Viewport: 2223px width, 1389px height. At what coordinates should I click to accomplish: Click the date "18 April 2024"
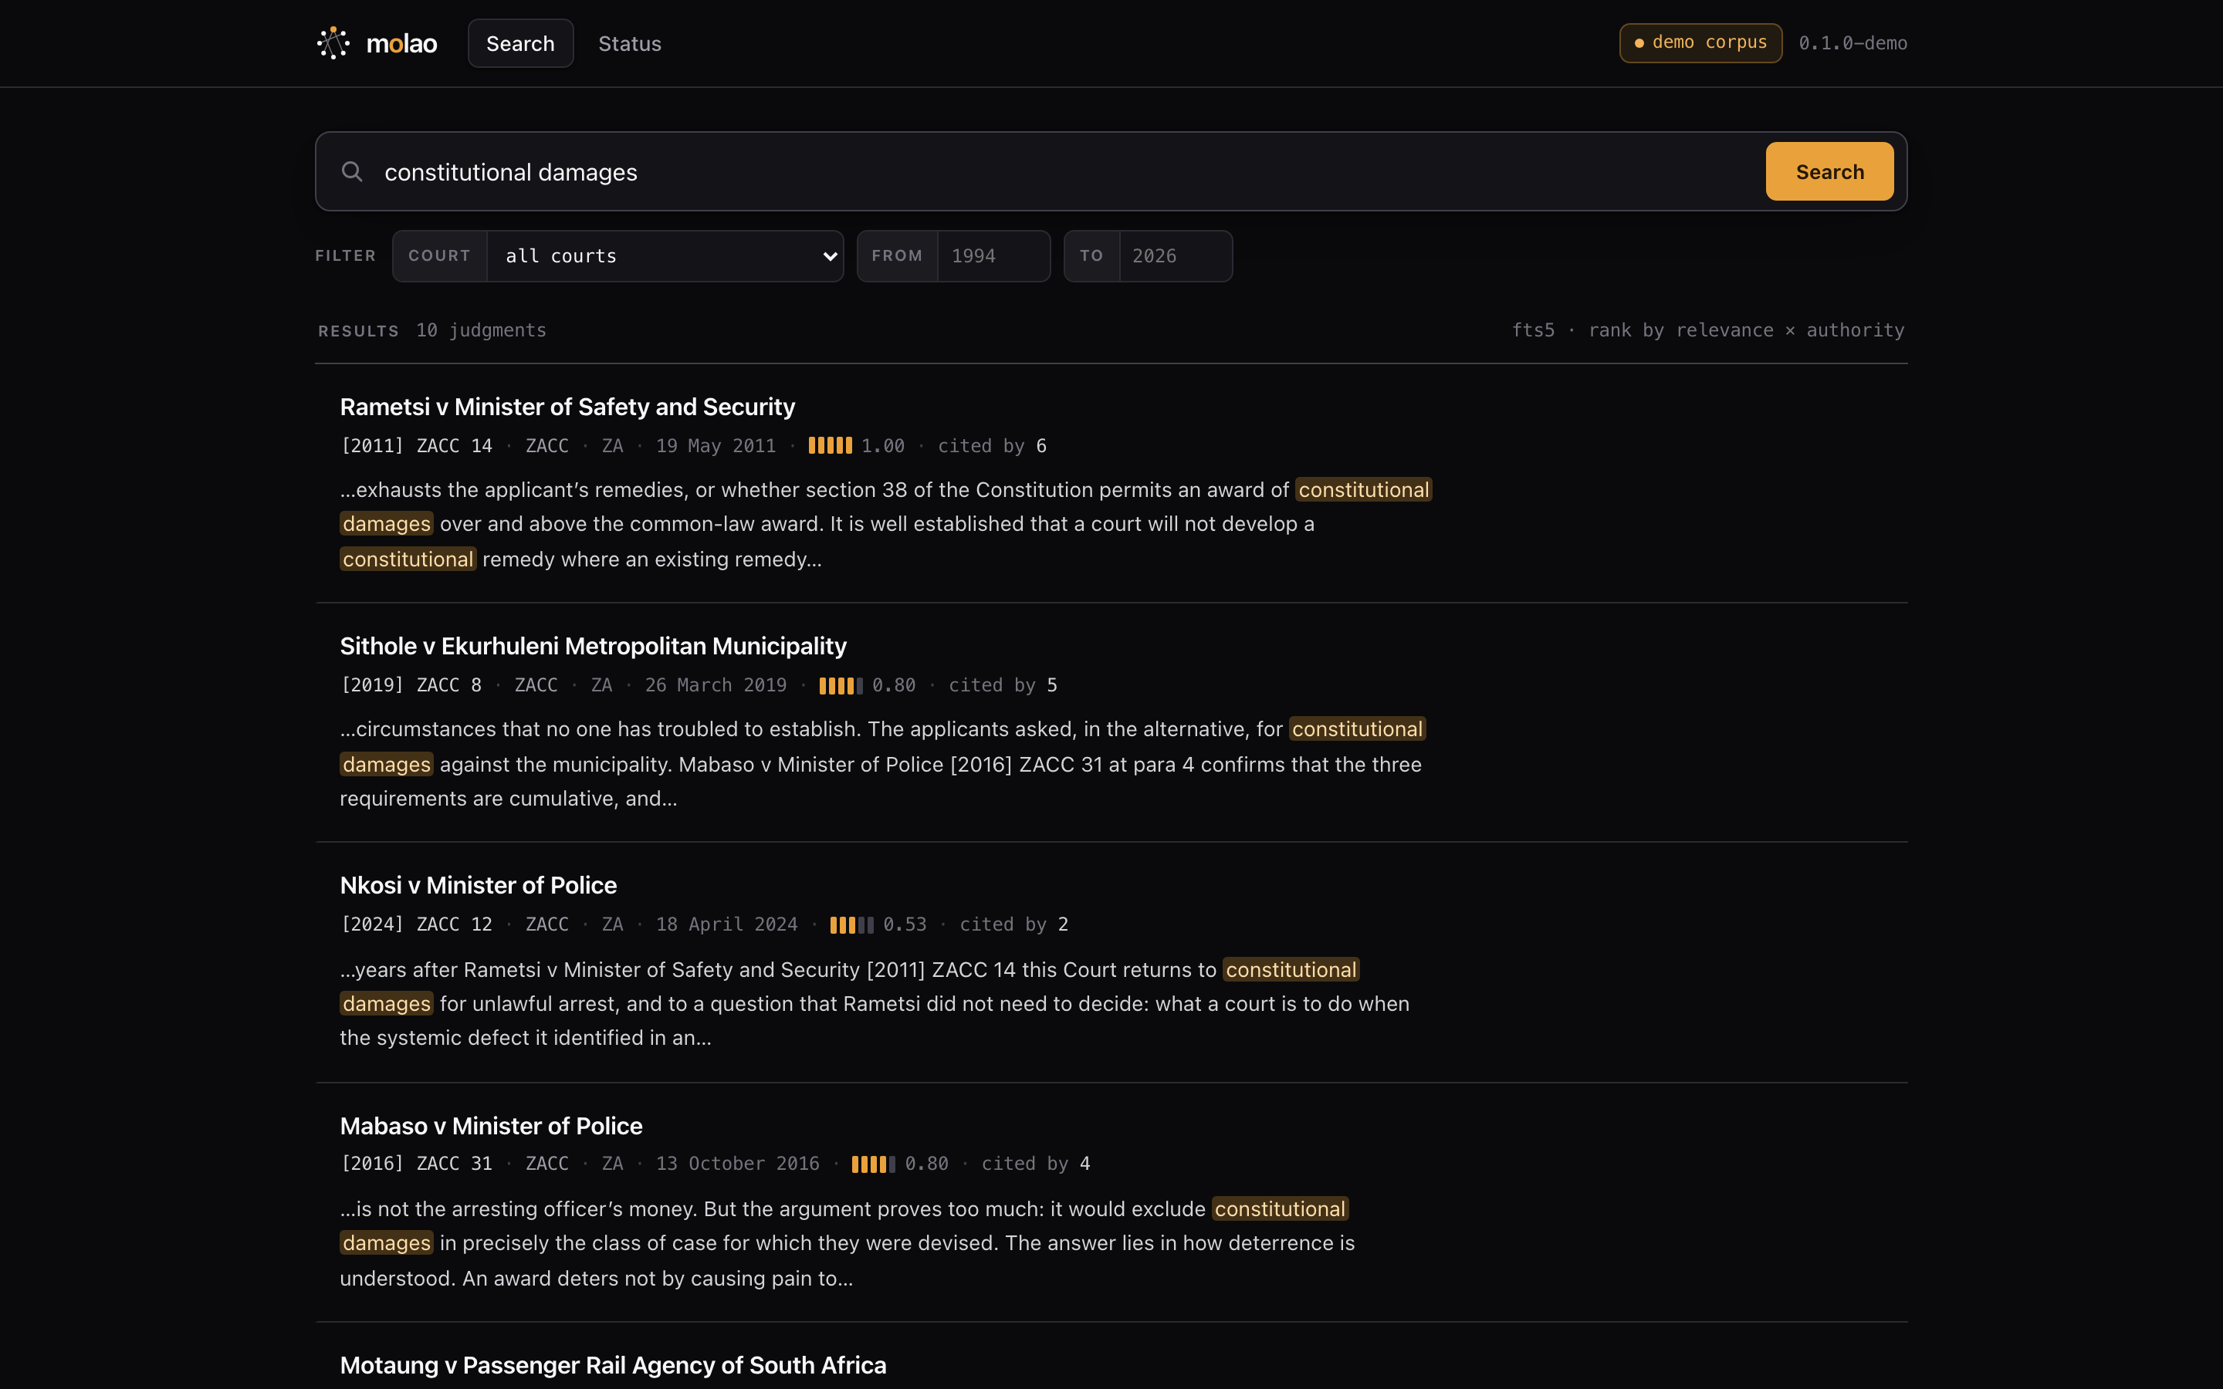coord(726,924)
